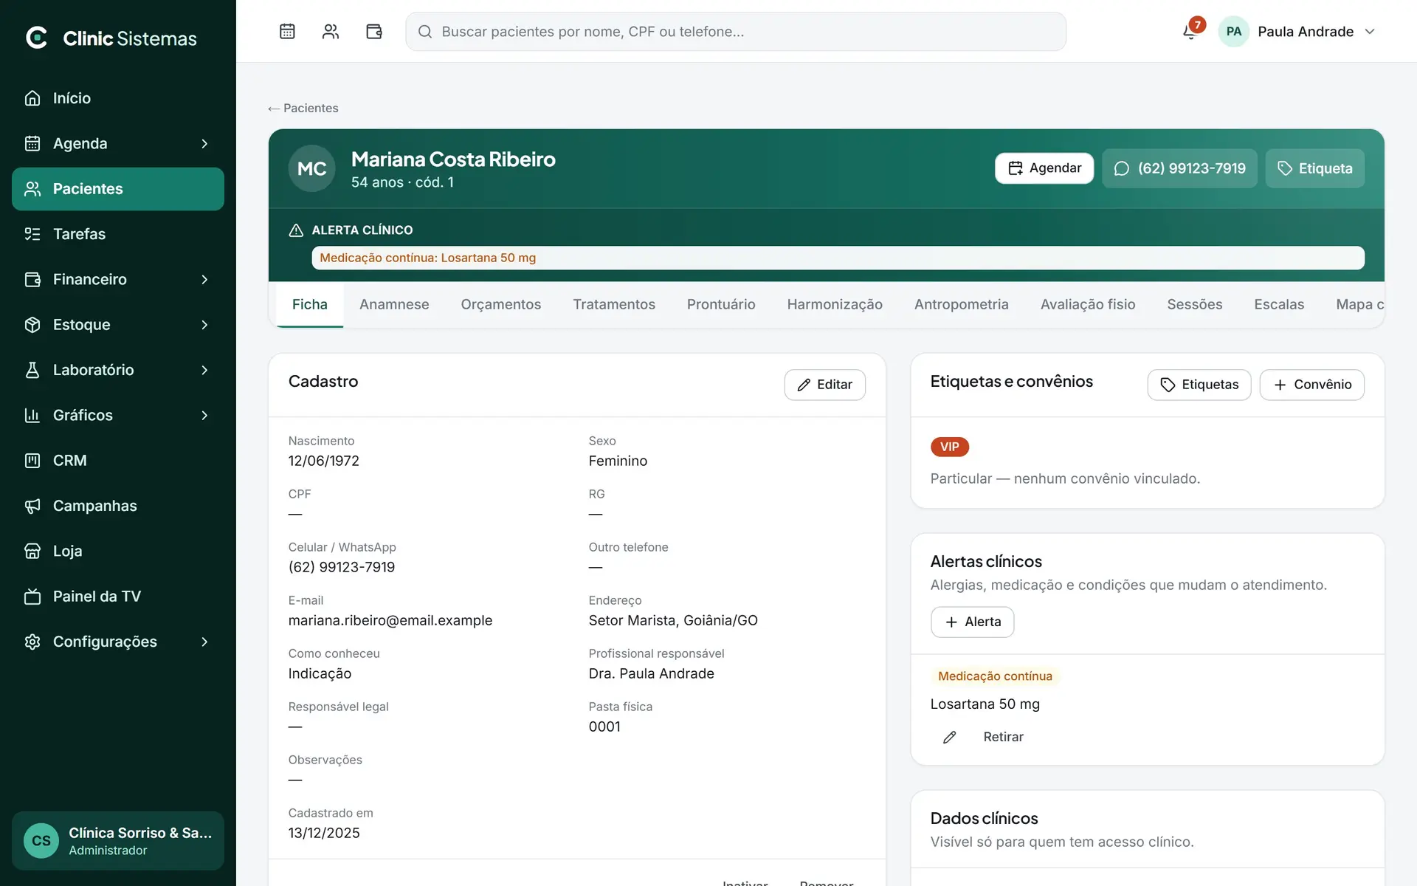The image size is (1417, 886).
Task: Focus the patient search field
Action: (736, 31)
